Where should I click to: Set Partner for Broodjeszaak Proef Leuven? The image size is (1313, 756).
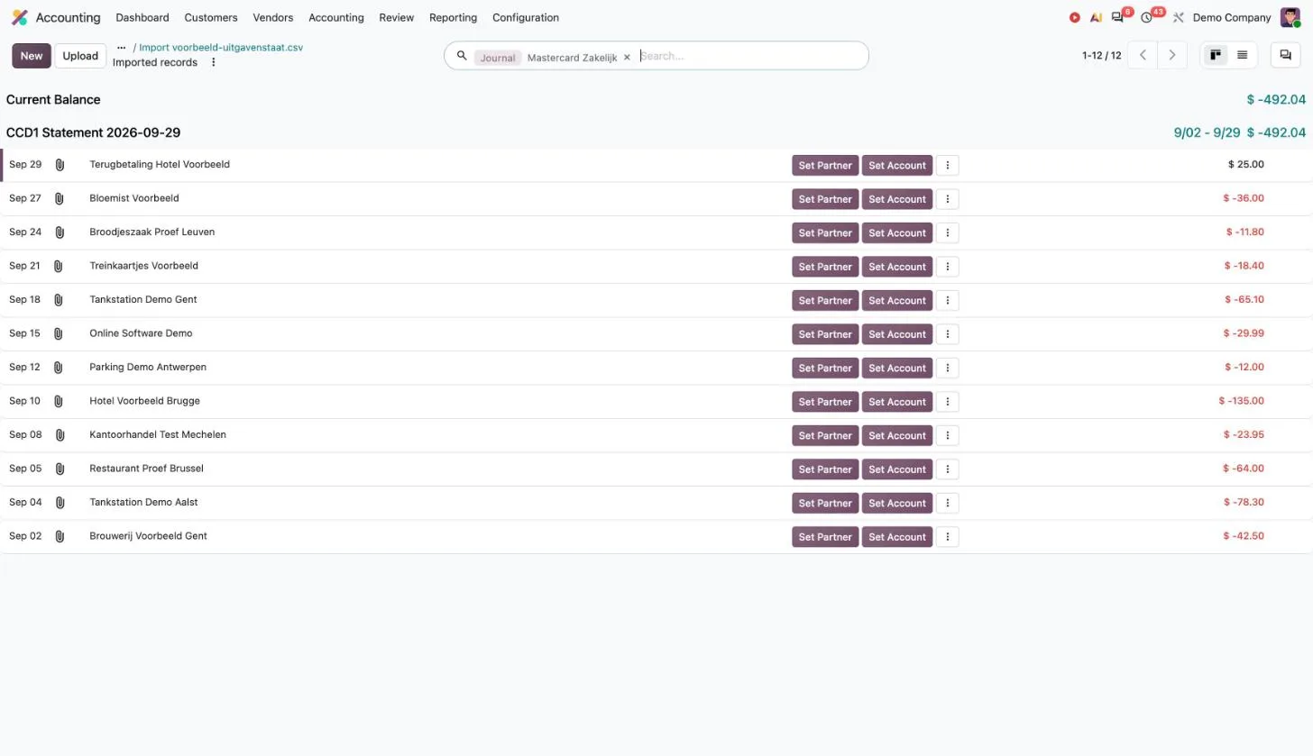coord(825,232)
